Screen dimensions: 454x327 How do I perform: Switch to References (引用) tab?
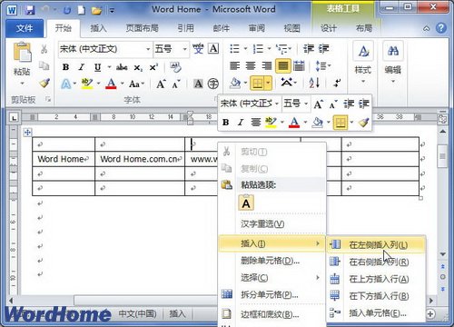coord(185,28)
